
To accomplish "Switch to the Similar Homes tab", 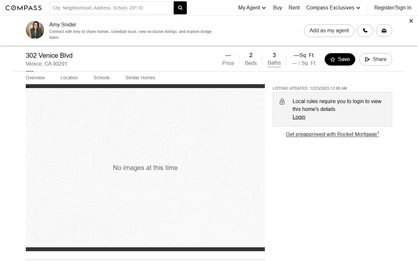I will coord(140,78).
